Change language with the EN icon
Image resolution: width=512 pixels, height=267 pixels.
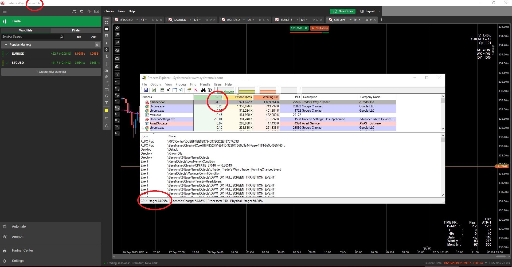pyautogui.click(x=97, y=11)
